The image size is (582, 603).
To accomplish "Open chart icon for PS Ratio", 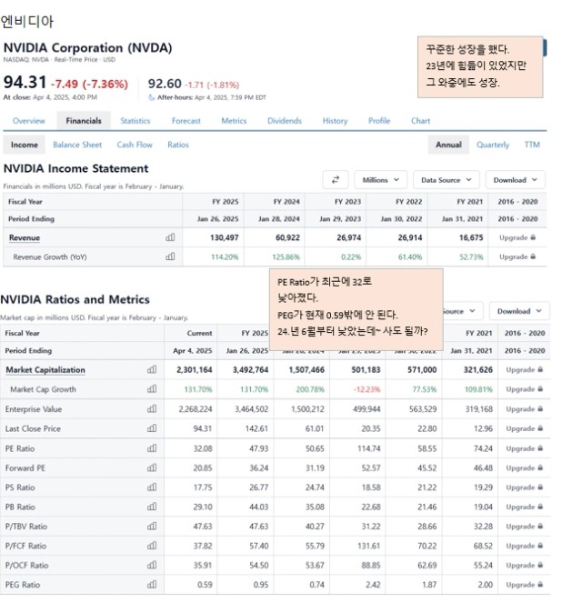I will [152, 487].
